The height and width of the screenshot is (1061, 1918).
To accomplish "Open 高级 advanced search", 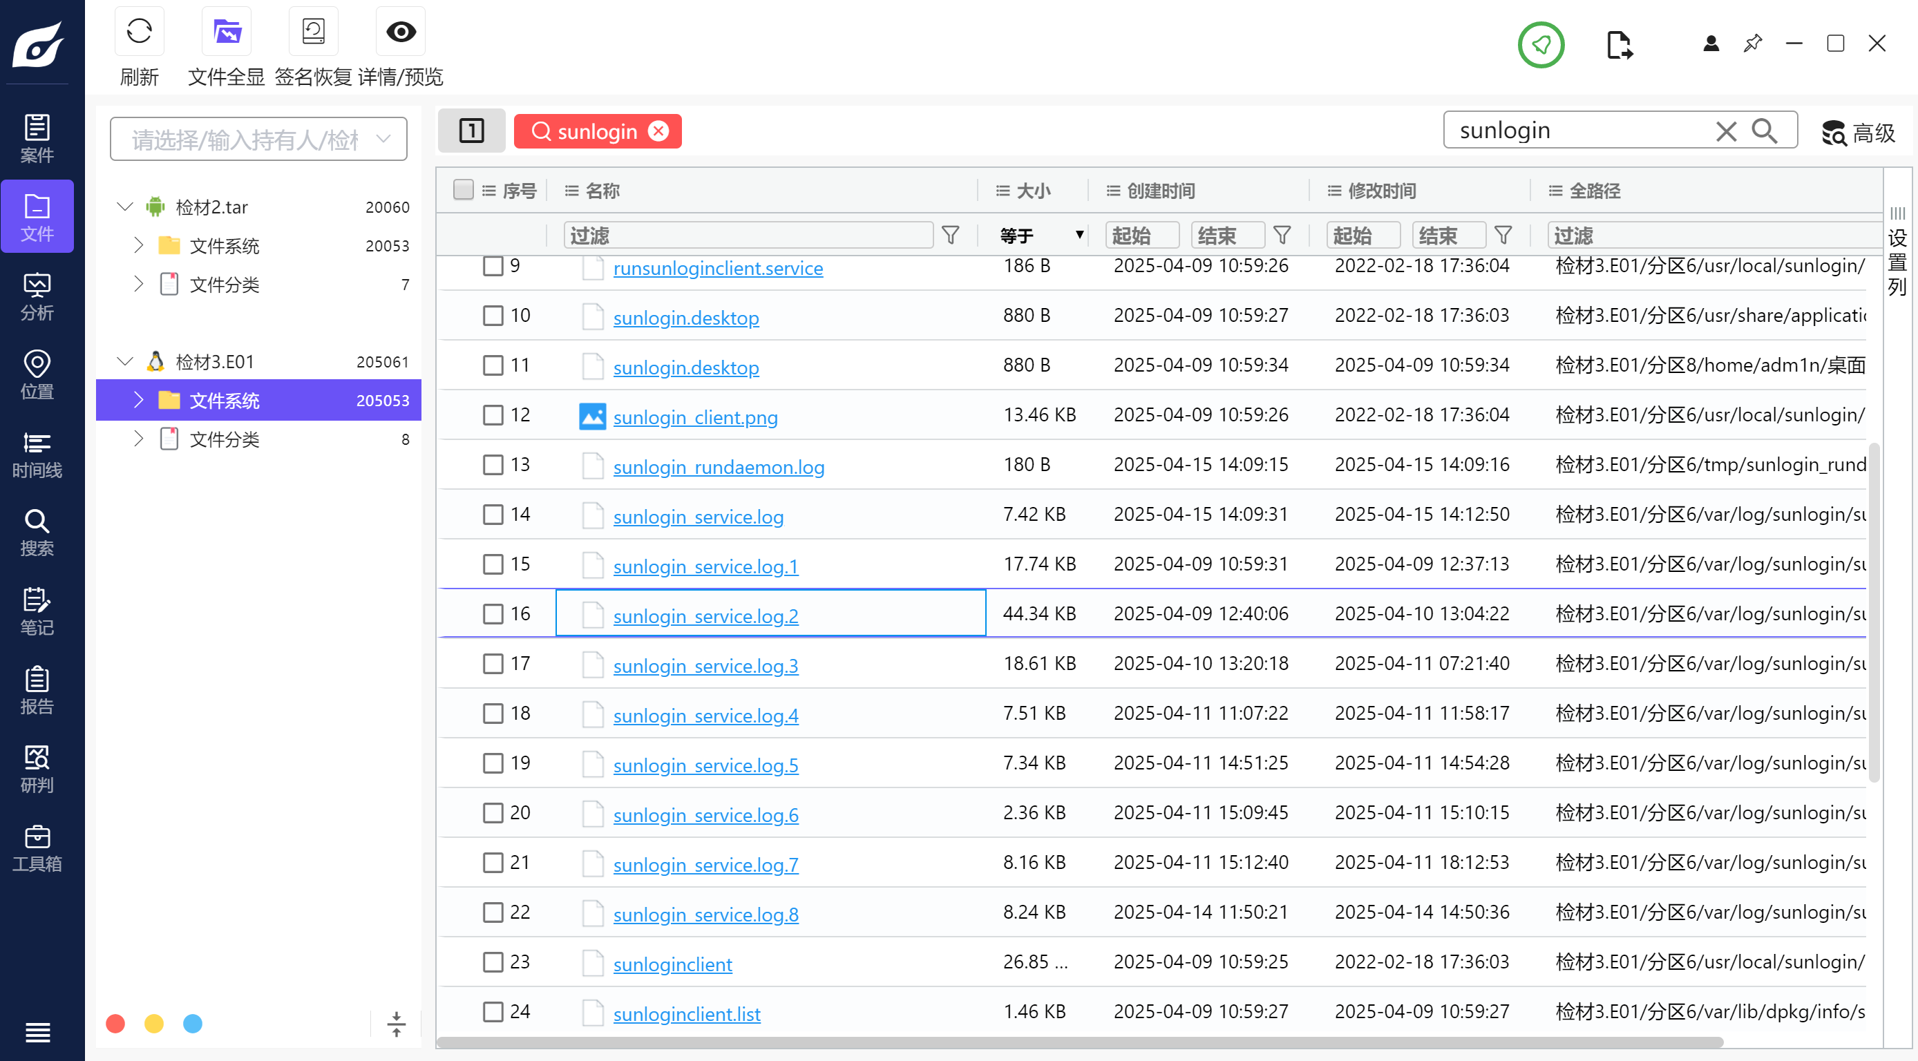I will pyautogui.click(x=1859, y=133).
